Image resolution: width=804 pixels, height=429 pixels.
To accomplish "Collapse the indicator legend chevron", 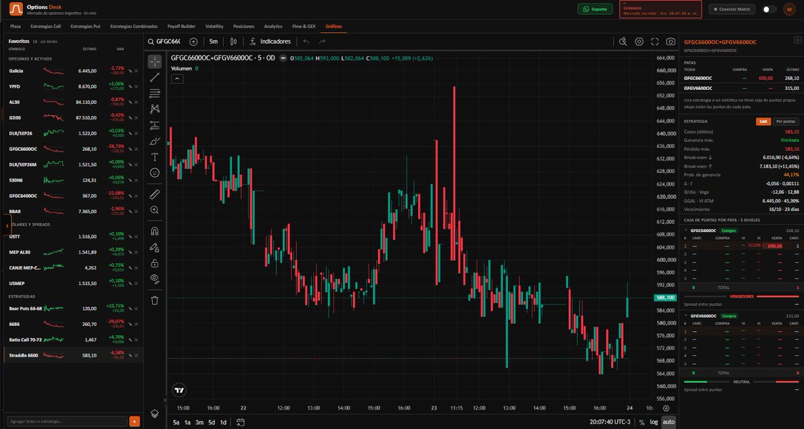I will 177,78.
